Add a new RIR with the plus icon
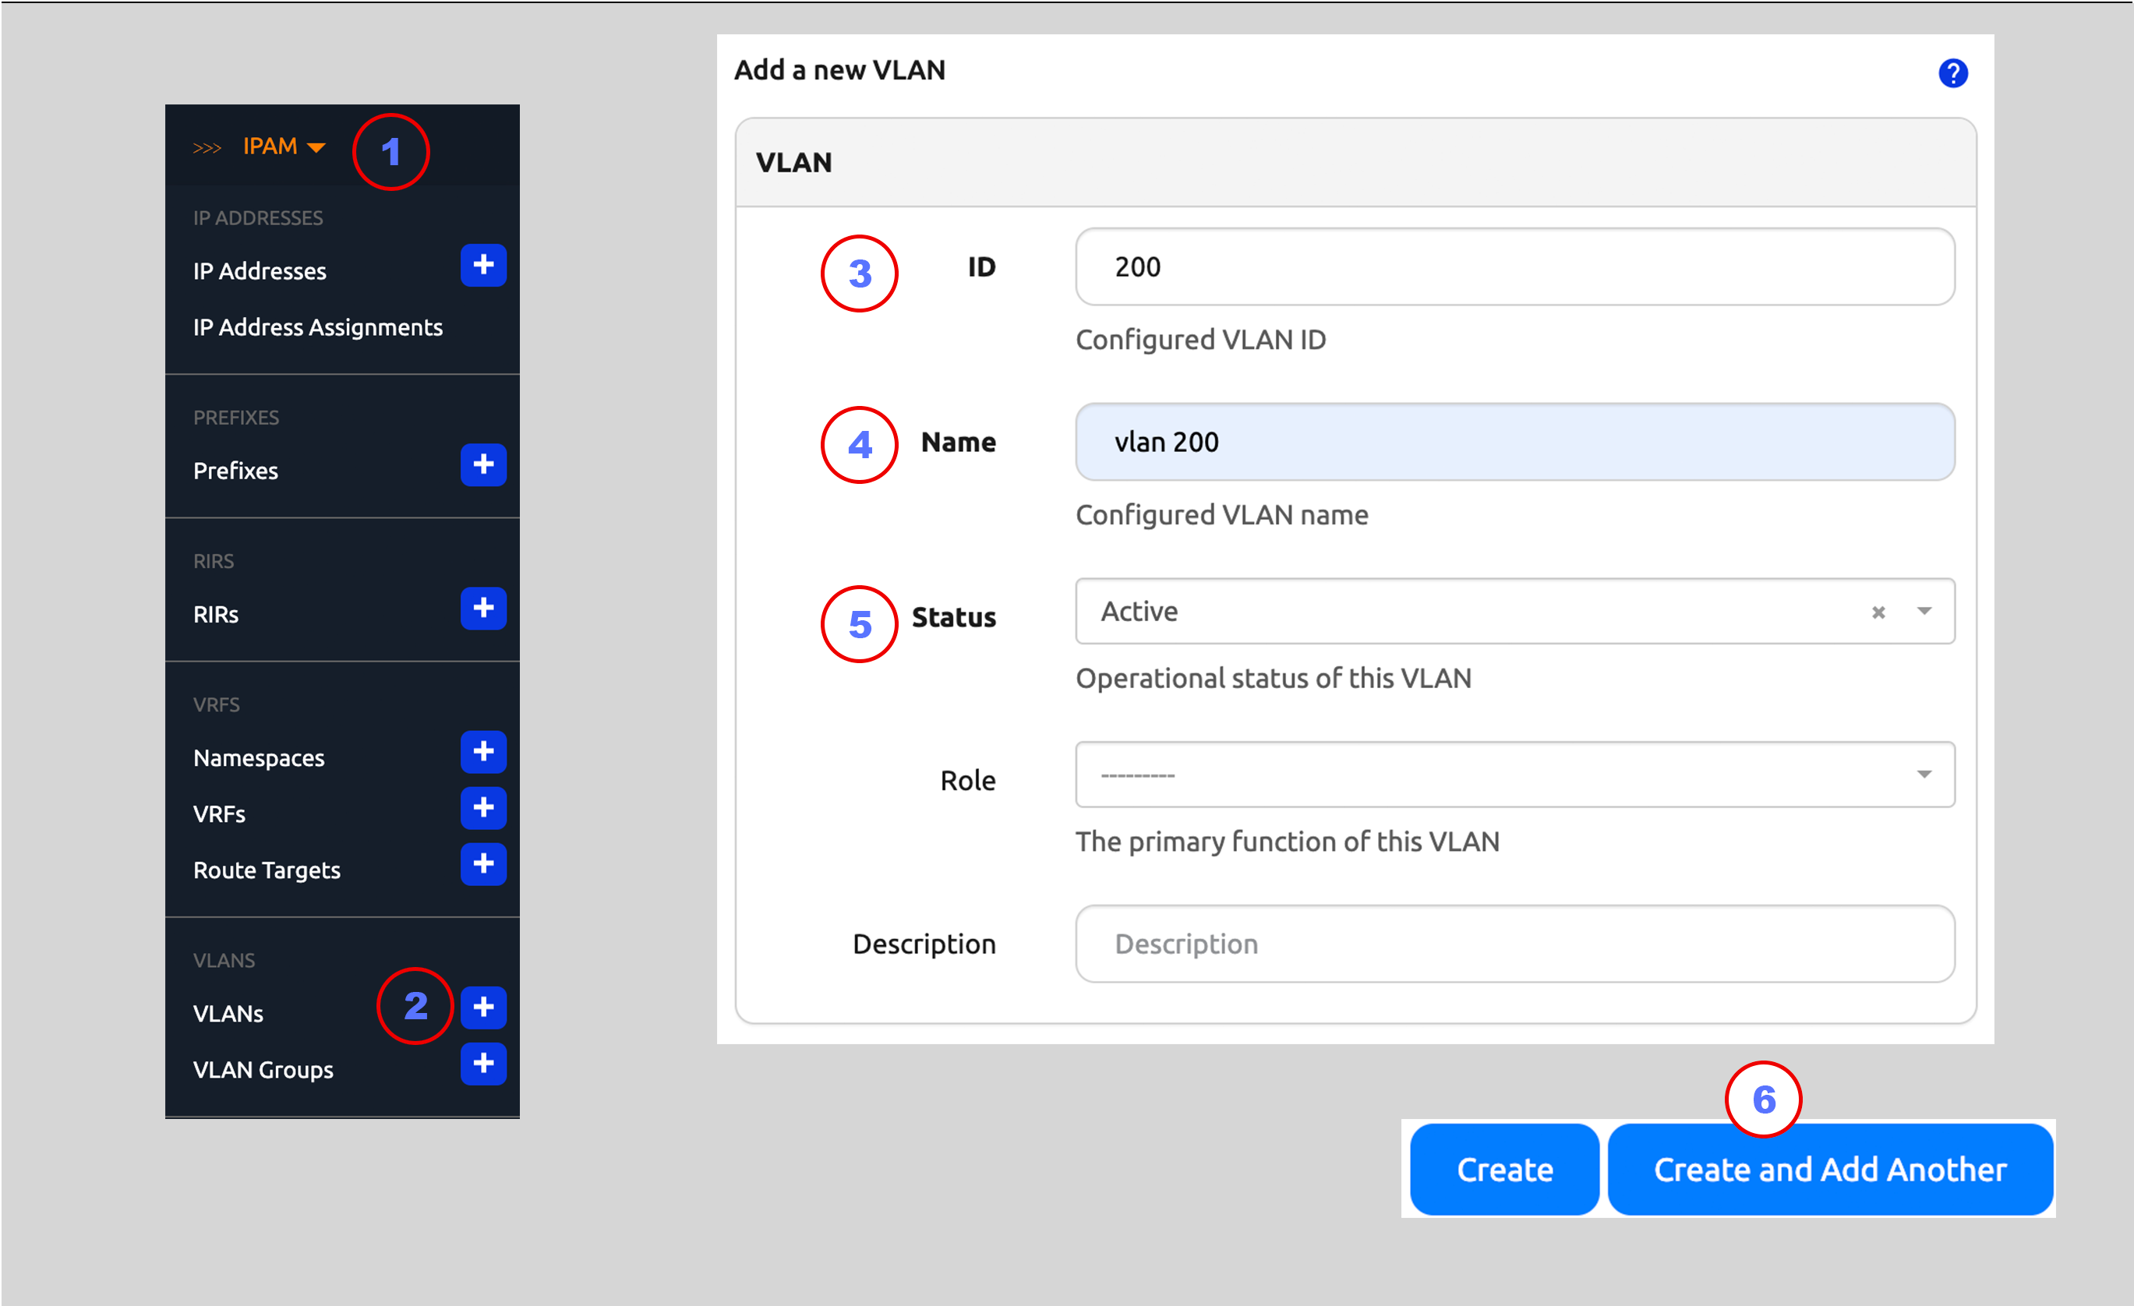Image resolution: width=2134 pixels, height=1306 pixels. 483,609
